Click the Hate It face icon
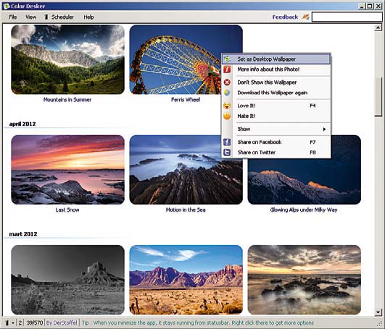The image size is (385, 329). [227, 116]
